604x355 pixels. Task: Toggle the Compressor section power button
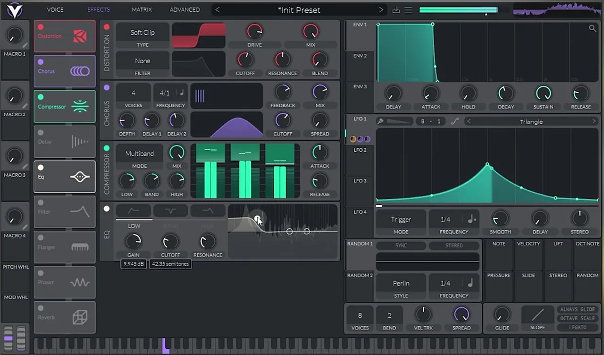click(107, 148)
